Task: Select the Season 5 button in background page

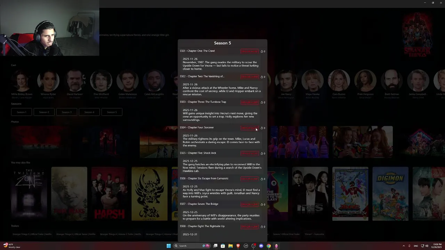Action: click(112, 112)
